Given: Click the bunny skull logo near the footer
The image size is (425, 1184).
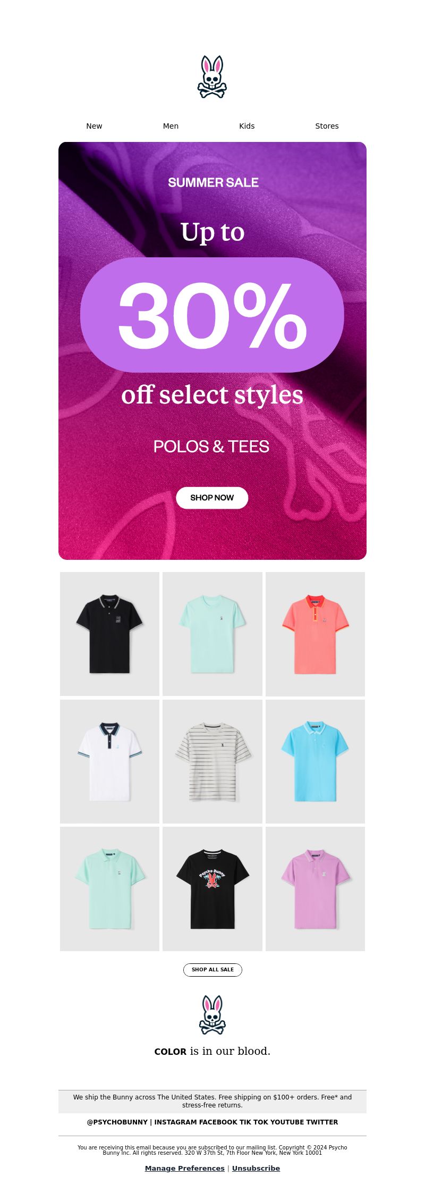Looking at the screenshot, I should coord(212,1015).
